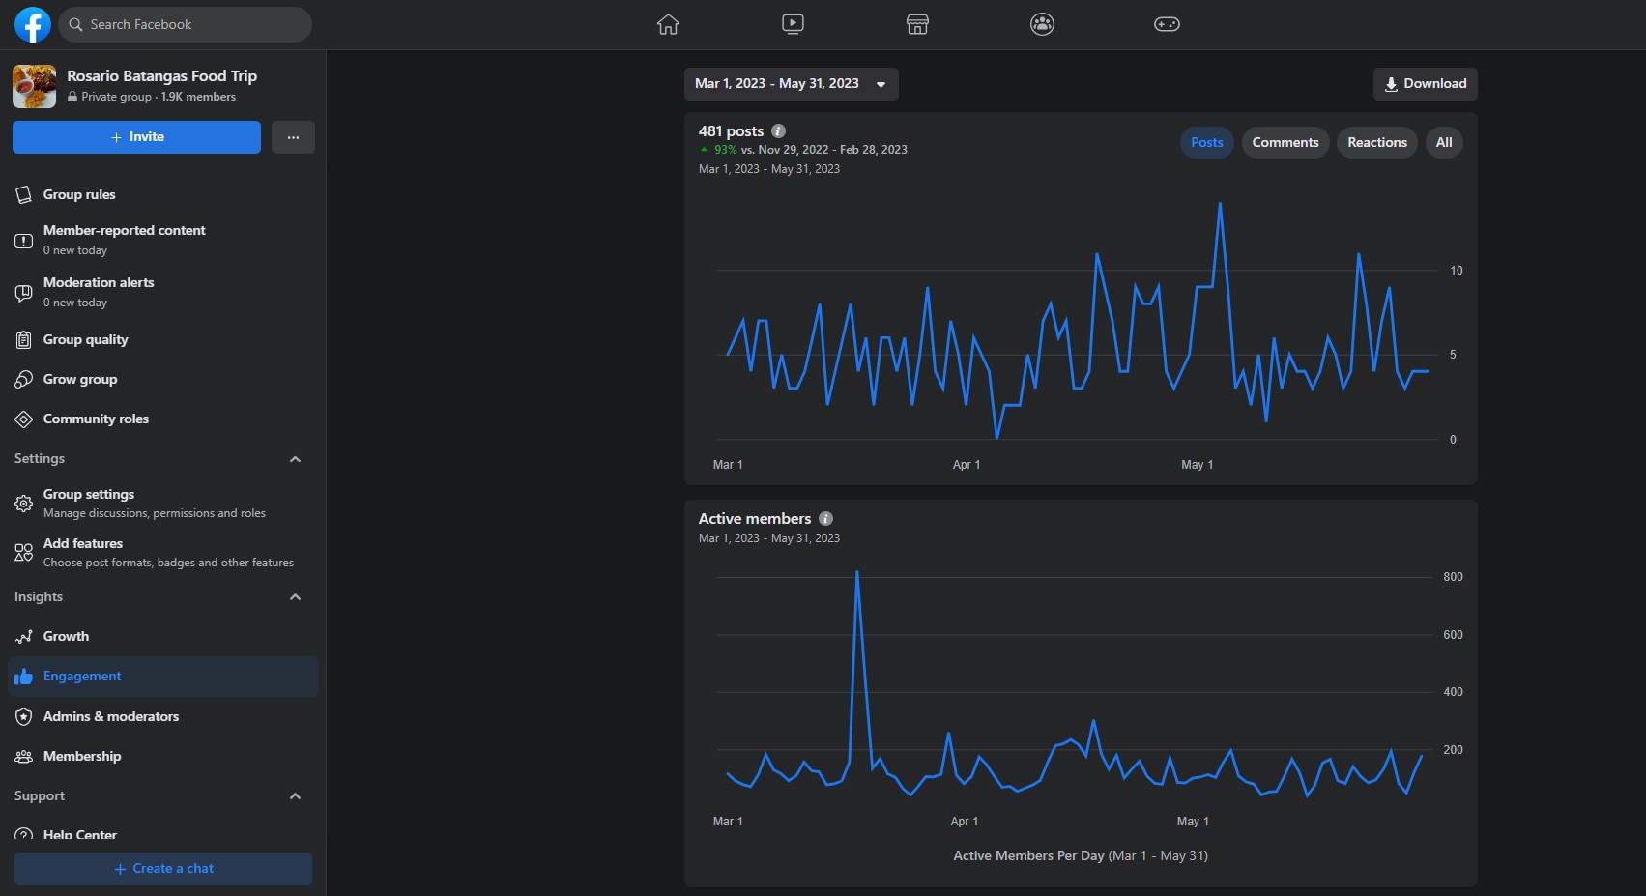
Task: Show Posts data in chart
Action: pos(1206,142)
